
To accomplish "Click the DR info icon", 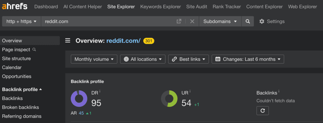I will tap(100, 91).
